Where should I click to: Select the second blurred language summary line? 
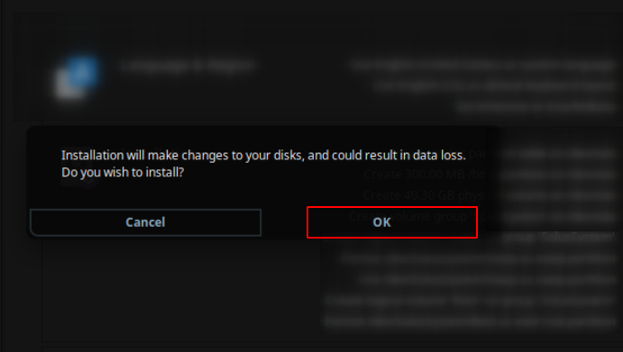tap(494, 86)
